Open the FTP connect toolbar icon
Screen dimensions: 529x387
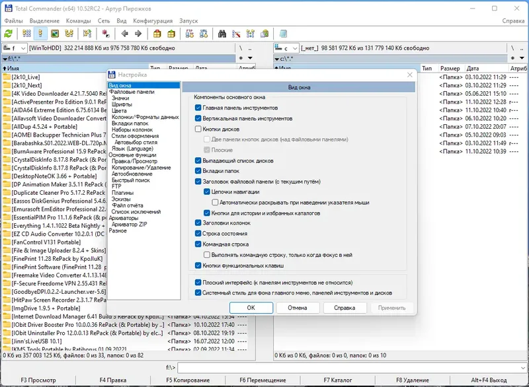(x=190, y=34)
